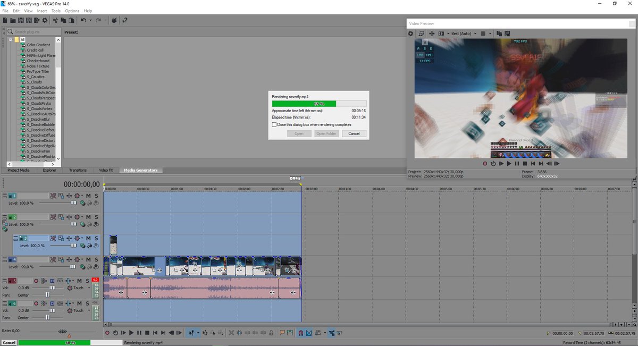Viewport: 638px width, 346px height.
Task: Open track 4 Track FX icon
Action: tap(69, 259)
